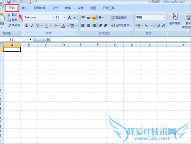Open text orientation button

[101, 18]
